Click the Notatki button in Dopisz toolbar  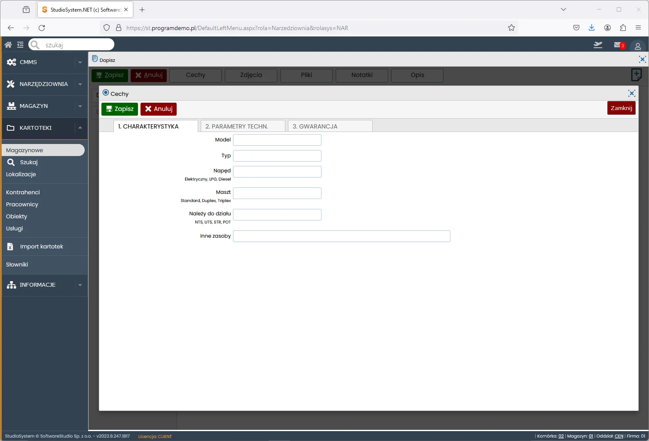coord(362,75)
